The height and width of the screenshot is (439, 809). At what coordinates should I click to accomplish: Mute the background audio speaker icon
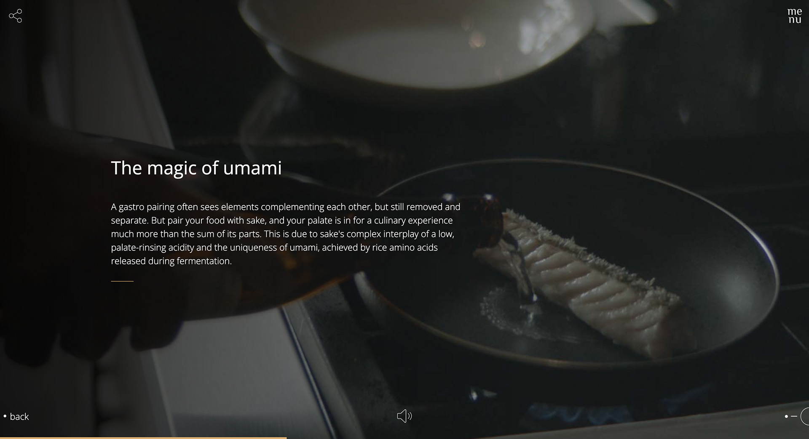pos(404,416)
